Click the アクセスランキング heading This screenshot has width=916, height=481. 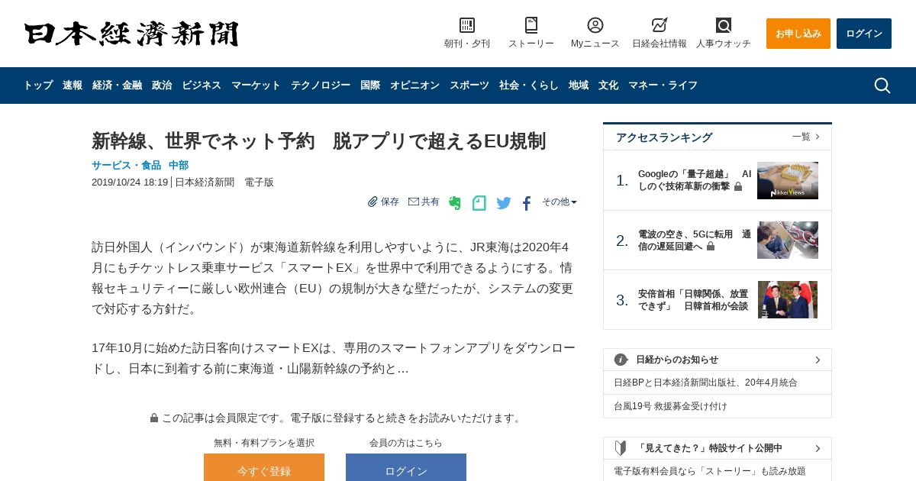[x=664, y=137]
